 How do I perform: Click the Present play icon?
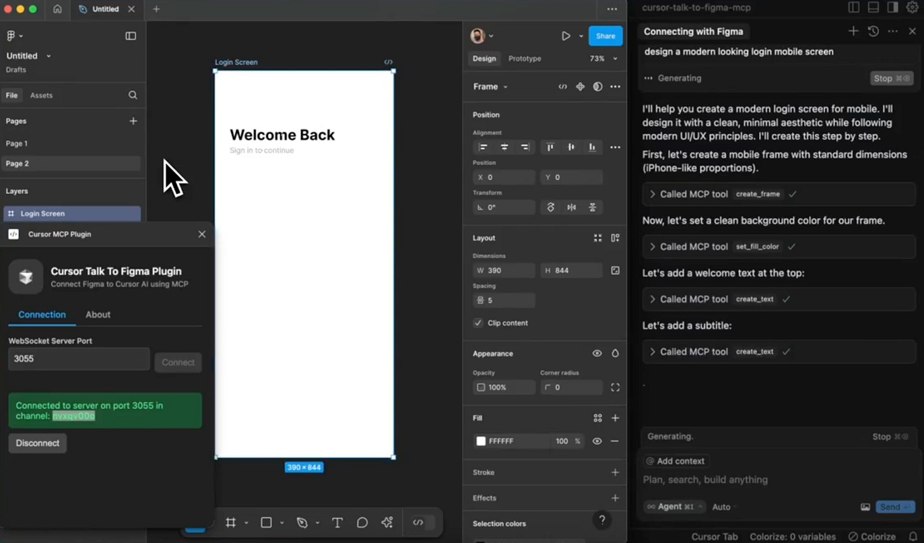tap(565, 36)
